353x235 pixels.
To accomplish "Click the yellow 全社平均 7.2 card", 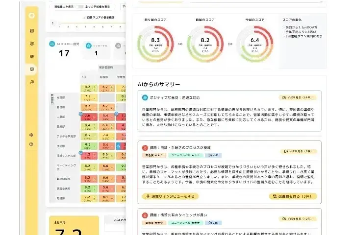I will coord(74,226).
